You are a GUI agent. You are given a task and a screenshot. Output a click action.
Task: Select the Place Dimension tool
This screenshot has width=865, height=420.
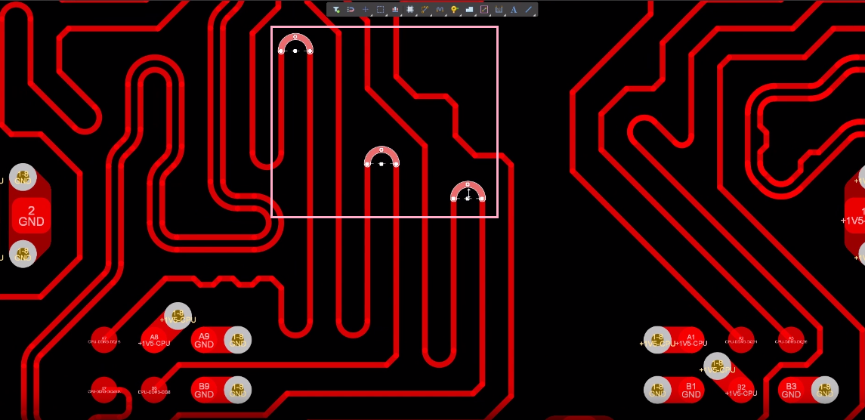click(x=499, y=9)
